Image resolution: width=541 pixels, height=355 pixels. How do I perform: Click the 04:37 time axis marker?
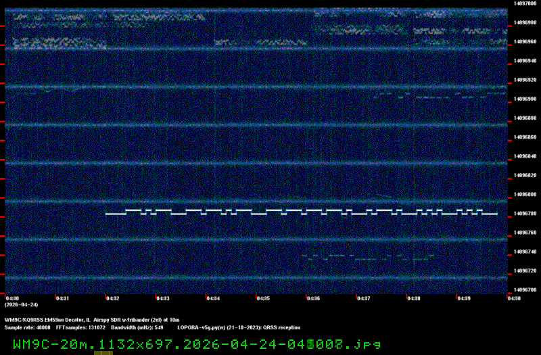tap(363, 298)
